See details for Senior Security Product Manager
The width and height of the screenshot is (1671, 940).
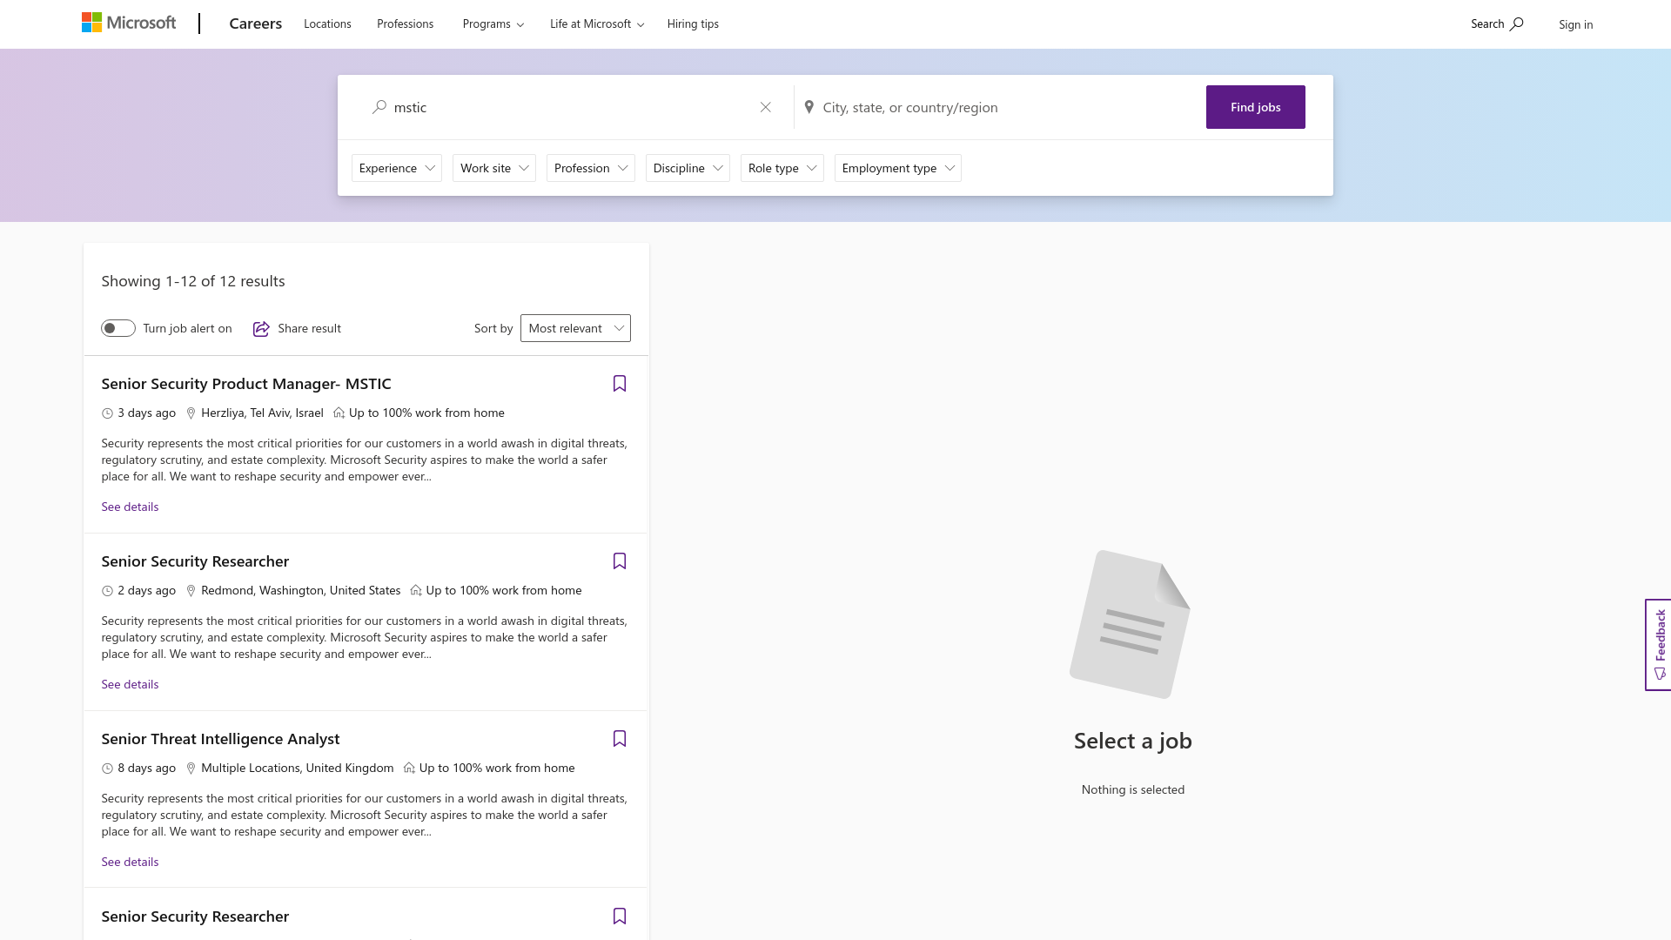click(130, 507)
